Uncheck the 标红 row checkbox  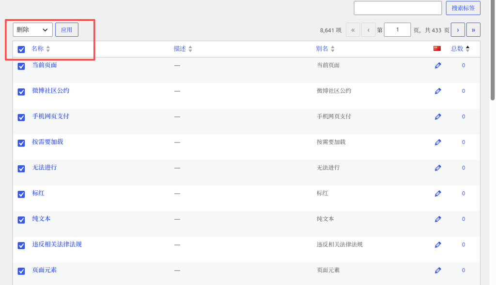(21, 194)
